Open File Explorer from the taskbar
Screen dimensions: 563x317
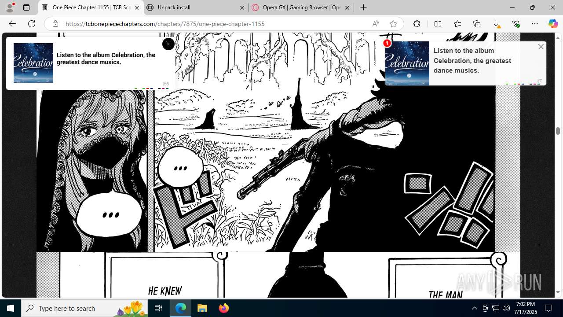(x=202, y=308)
